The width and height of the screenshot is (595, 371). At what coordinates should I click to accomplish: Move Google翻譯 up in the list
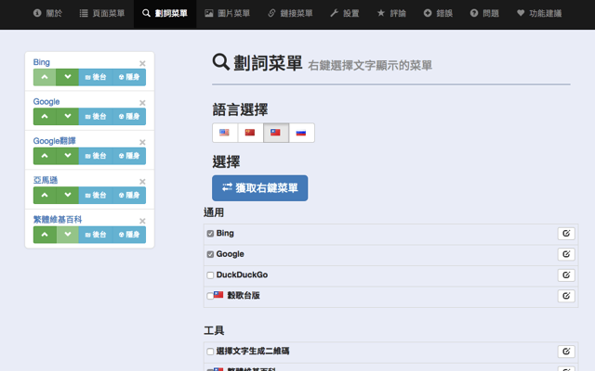click(45, 156)
